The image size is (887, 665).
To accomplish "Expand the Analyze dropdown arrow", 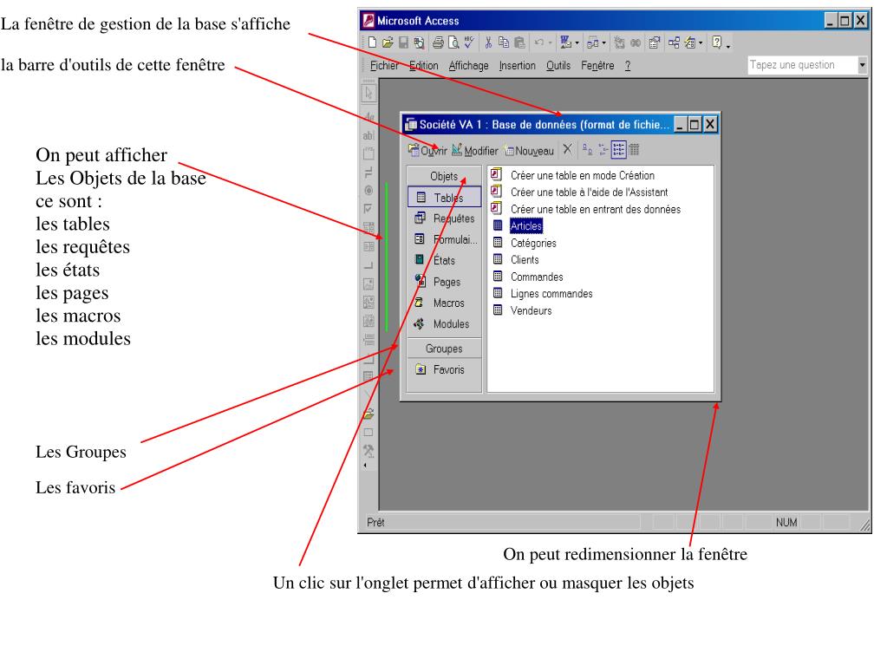I will 604,42.
